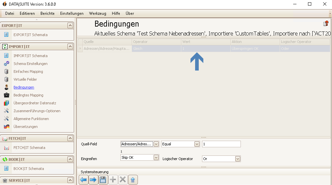Click the FETCH|IT Schemata envelope icon
This screenshot has height=185, width=332.
[x=6, y=148]
